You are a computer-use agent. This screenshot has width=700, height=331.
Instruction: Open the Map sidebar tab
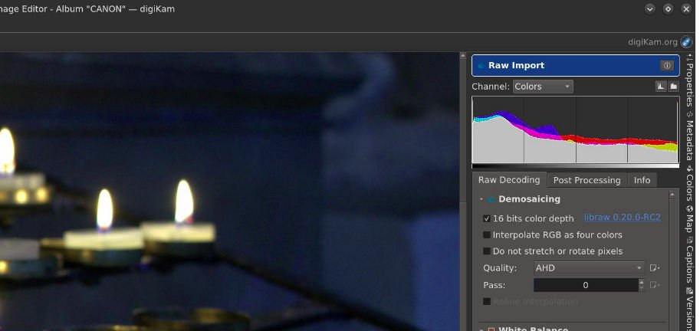[690, 220]
